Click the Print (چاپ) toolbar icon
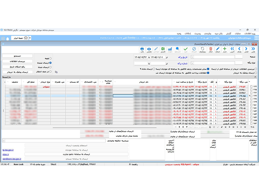259x194 pixels. 142,50
